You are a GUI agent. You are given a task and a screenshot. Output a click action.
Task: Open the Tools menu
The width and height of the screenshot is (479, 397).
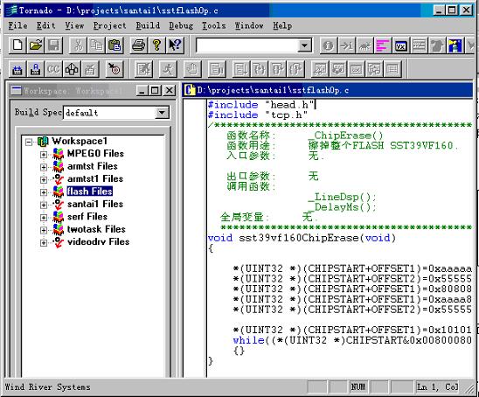(214, 25)
